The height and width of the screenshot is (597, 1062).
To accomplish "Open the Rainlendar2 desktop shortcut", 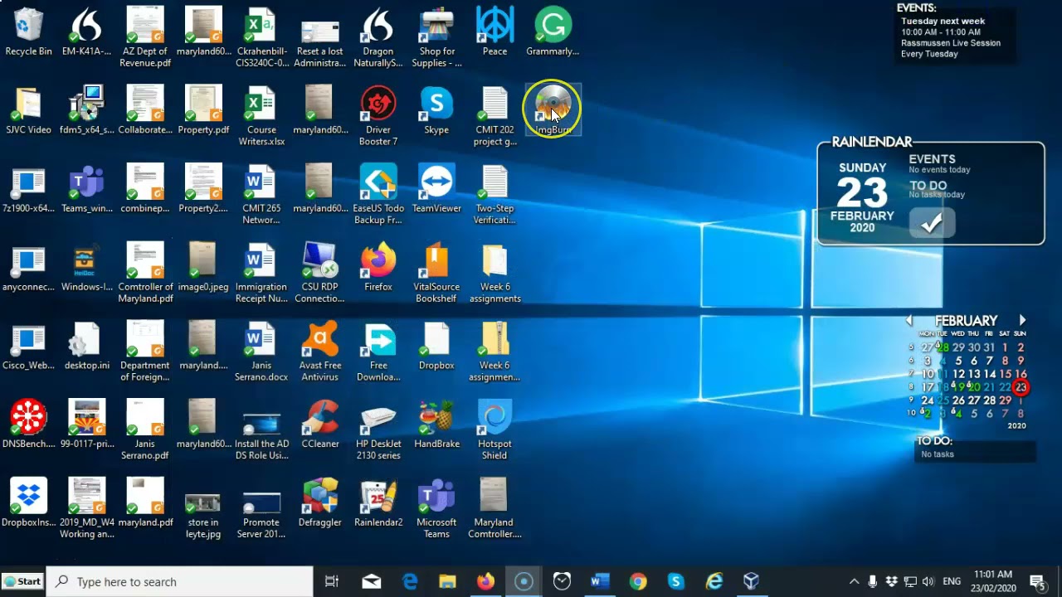I will point(378,502).
